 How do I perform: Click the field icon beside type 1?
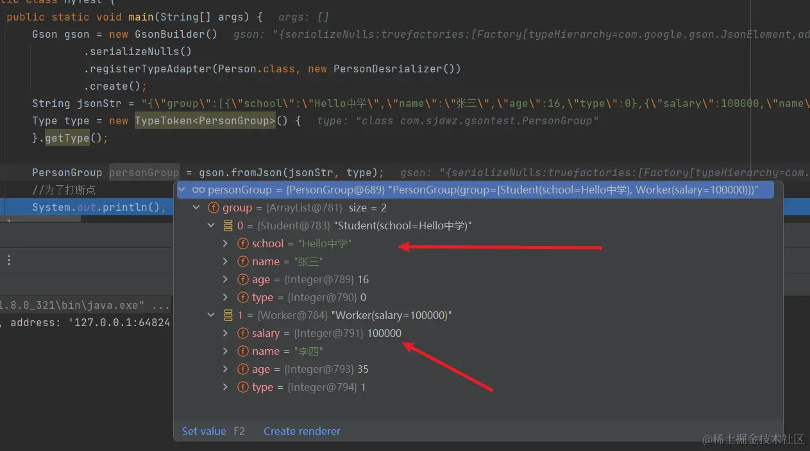point(243,387)
